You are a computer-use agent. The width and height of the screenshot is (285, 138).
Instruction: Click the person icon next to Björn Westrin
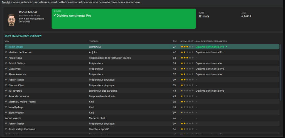click(x=6, y=113)
